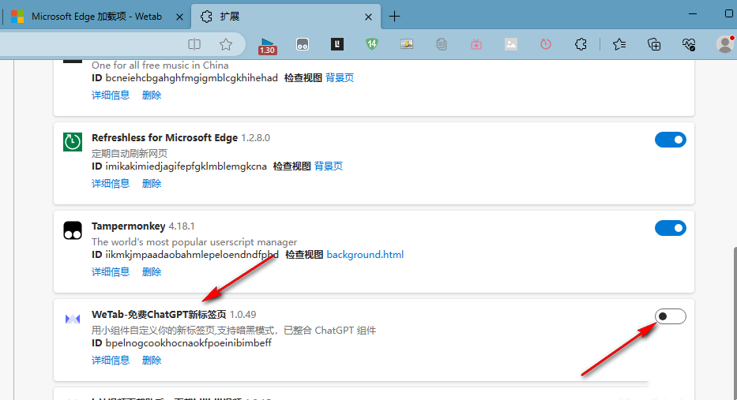Click the Tampermonkey title text

click(x=128, y=226)
